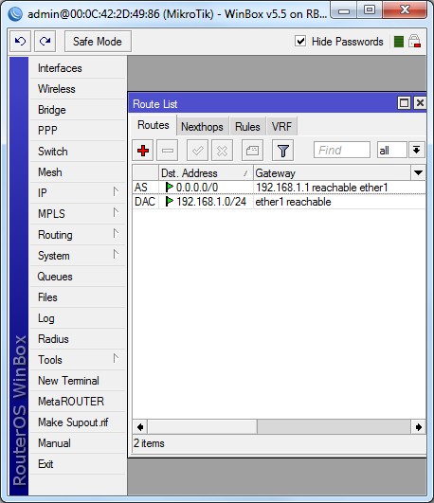The image size is (434, 503).
Task: Click the horizontal scrollbar thumb
Action: (202, 427)
